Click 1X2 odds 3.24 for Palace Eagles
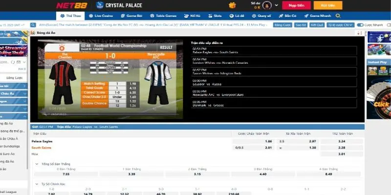The width and height of the screenshot is (391, 195). [342, 141]
